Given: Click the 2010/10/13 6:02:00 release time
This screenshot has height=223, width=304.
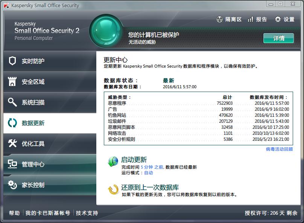Looking at the screenshot, I should [x=271, y=133].
